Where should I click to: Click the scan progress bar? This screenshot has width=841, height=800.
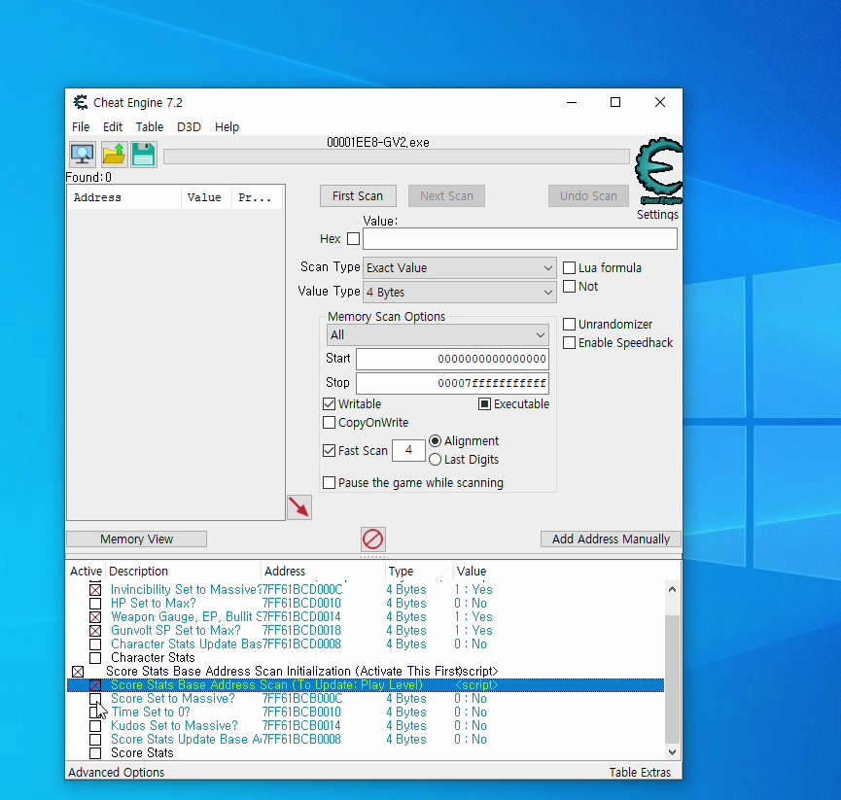click(x=397, y=157)
